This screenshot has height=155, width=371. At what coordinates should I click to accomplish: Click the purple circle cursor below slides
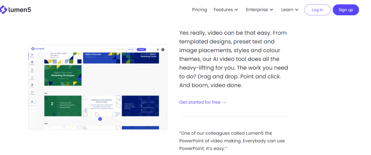click(100, 119)
